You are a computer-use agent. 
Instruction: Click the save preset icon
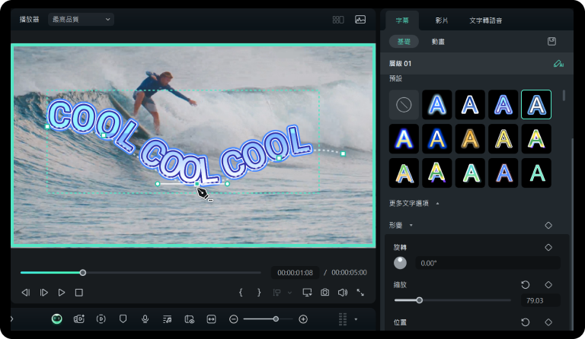click(x=551, y=41)
